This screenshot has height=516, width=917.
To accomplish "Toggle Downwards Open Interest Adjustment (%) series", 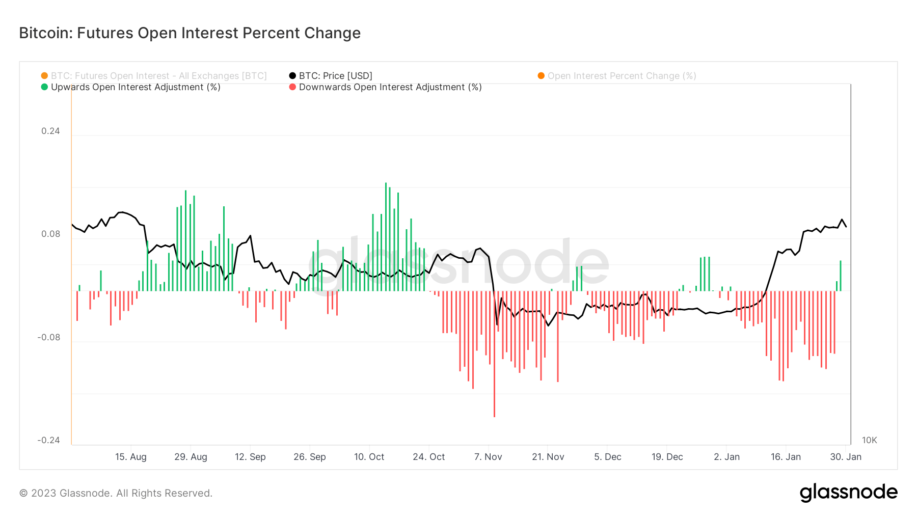I will point(390,87).
